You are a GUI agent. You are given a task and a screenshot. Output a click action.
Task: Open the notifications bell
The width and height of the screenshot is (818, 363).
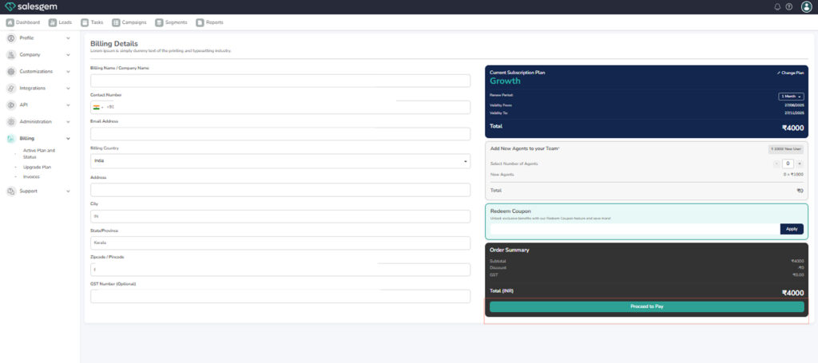[778, 6]
